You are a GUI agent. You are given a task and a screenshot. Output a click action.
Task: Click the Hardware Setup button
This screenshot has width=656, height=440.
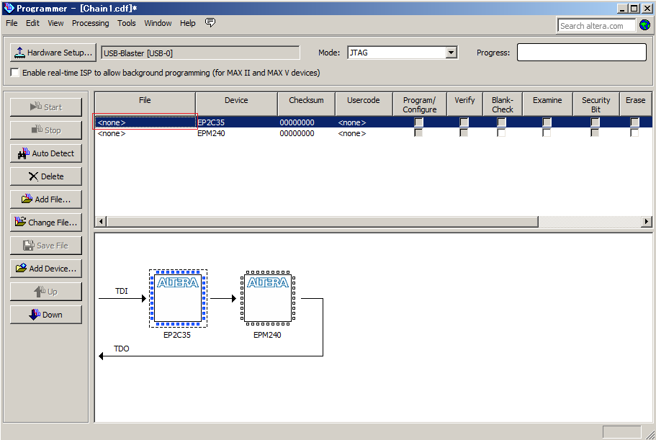53,53
